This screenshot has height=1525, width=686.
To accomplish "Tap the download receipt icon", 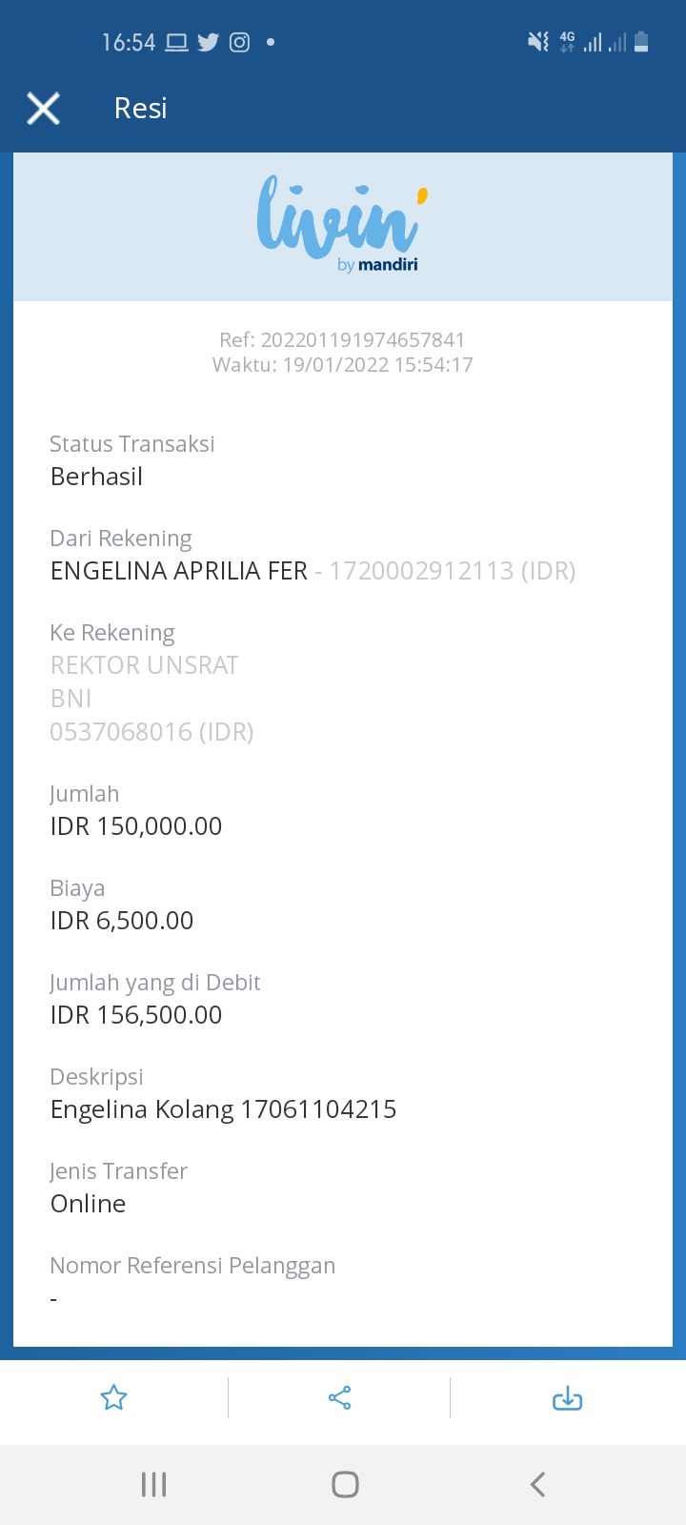I will tap(567, 1397).
